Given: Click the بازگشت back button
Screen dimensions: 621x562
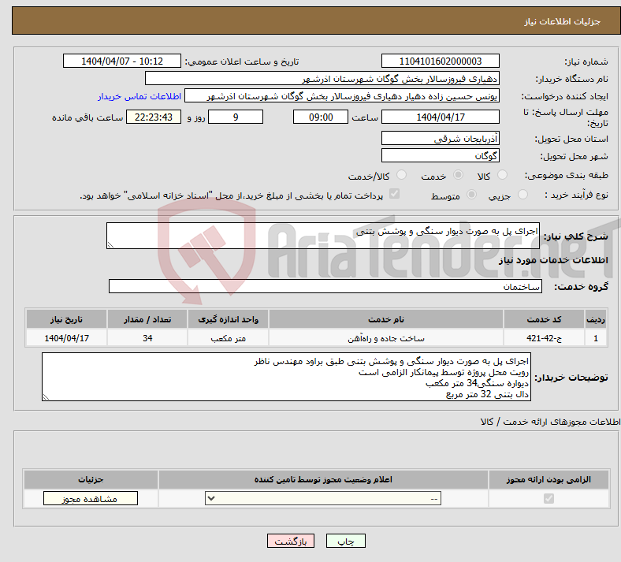Looking at the screenshot, I should point(291,541).
